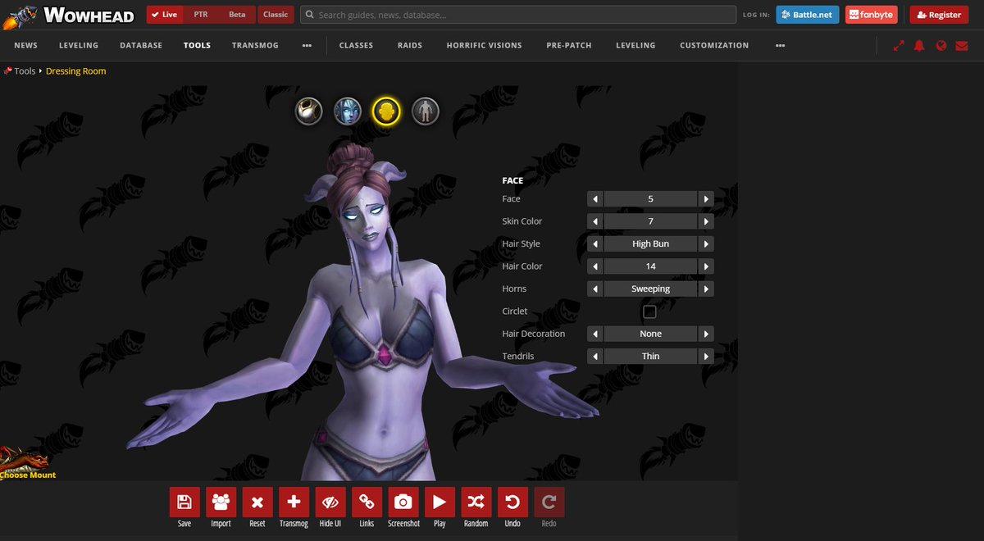Click next arrow for Horns
984x541 pixels.
click(706, 289)
